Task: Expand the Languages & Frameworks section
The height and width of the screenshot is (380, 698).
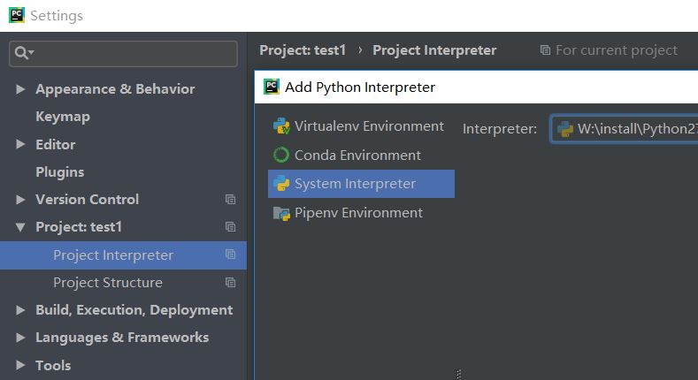Action: pyautogui.click(x=20, y=338)
